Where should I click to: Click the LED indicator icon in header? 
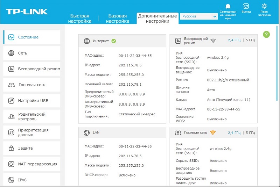pyautogui.click(x=227, y=7)
